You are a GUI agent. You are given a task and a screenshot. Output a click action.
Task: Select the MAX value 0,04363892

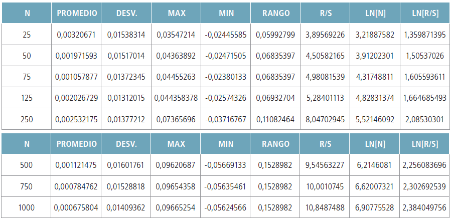[x=176, y=56]
